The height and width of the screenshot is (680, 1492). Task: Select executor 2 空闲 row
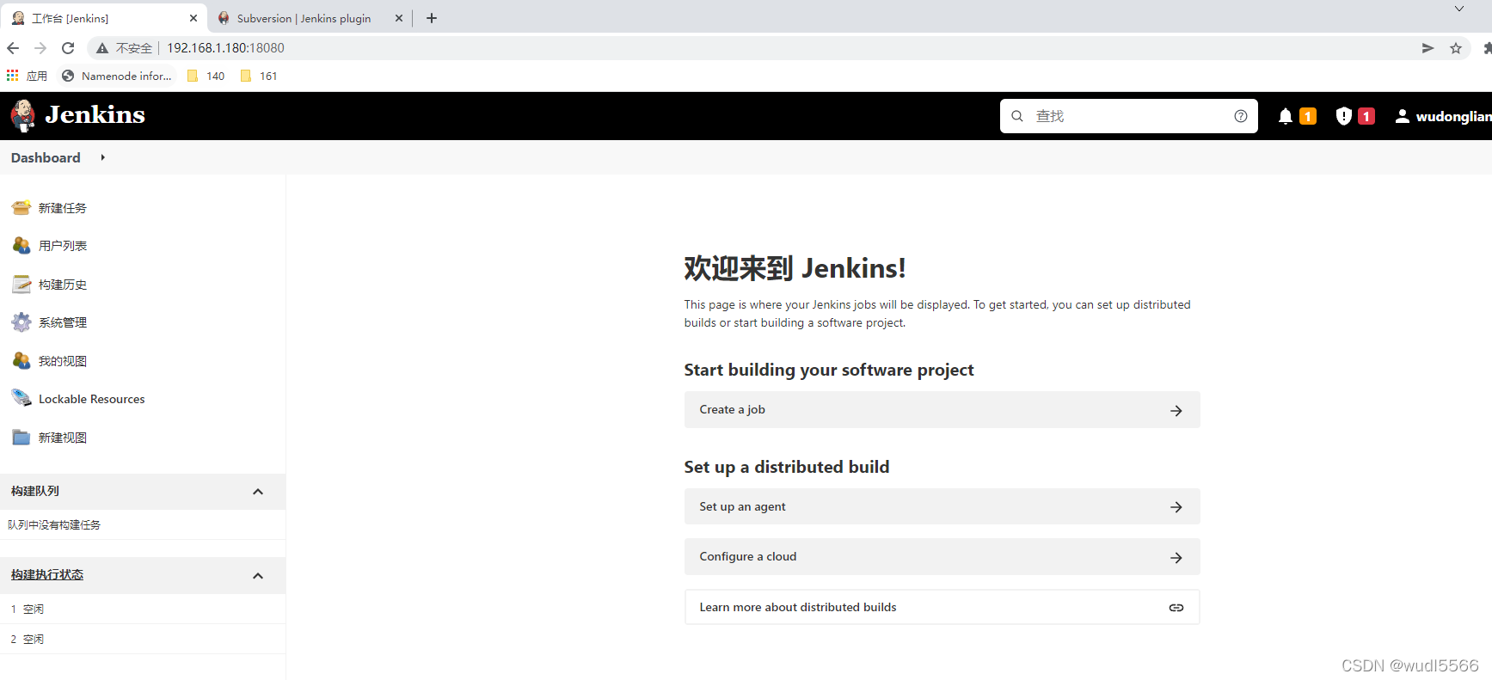click(x=143, y=639)
